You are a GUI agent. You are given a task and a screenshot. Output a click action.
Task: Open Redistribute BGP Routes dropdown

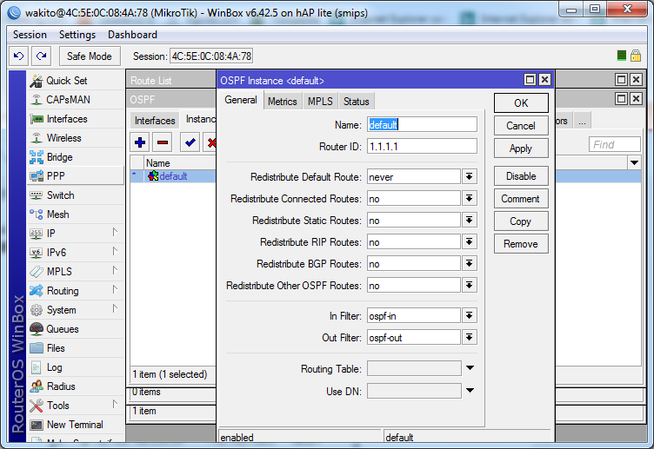click(x=470, y=264)
